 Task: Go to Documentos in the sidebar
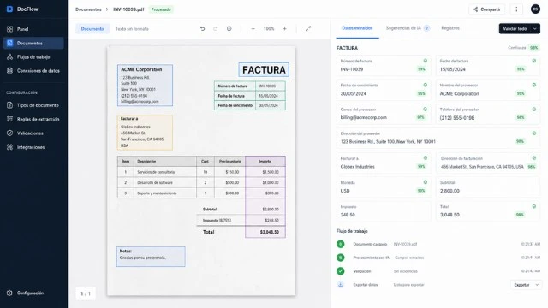(33, 43)
